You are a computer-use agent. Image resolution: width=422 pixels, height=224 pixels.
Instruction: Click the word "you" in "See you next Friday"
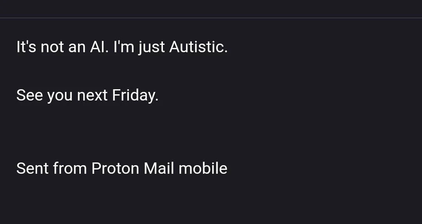click(60, 97)
